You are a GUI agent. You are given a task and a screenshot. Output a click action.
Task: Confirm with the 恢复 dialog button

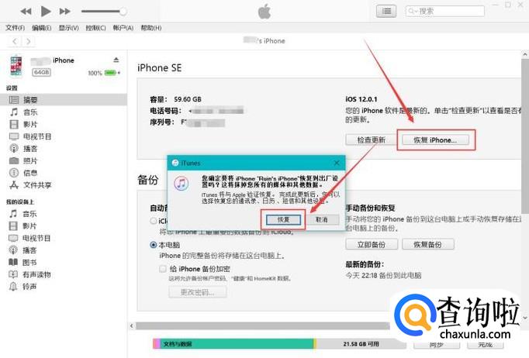[x=283, y=220]
